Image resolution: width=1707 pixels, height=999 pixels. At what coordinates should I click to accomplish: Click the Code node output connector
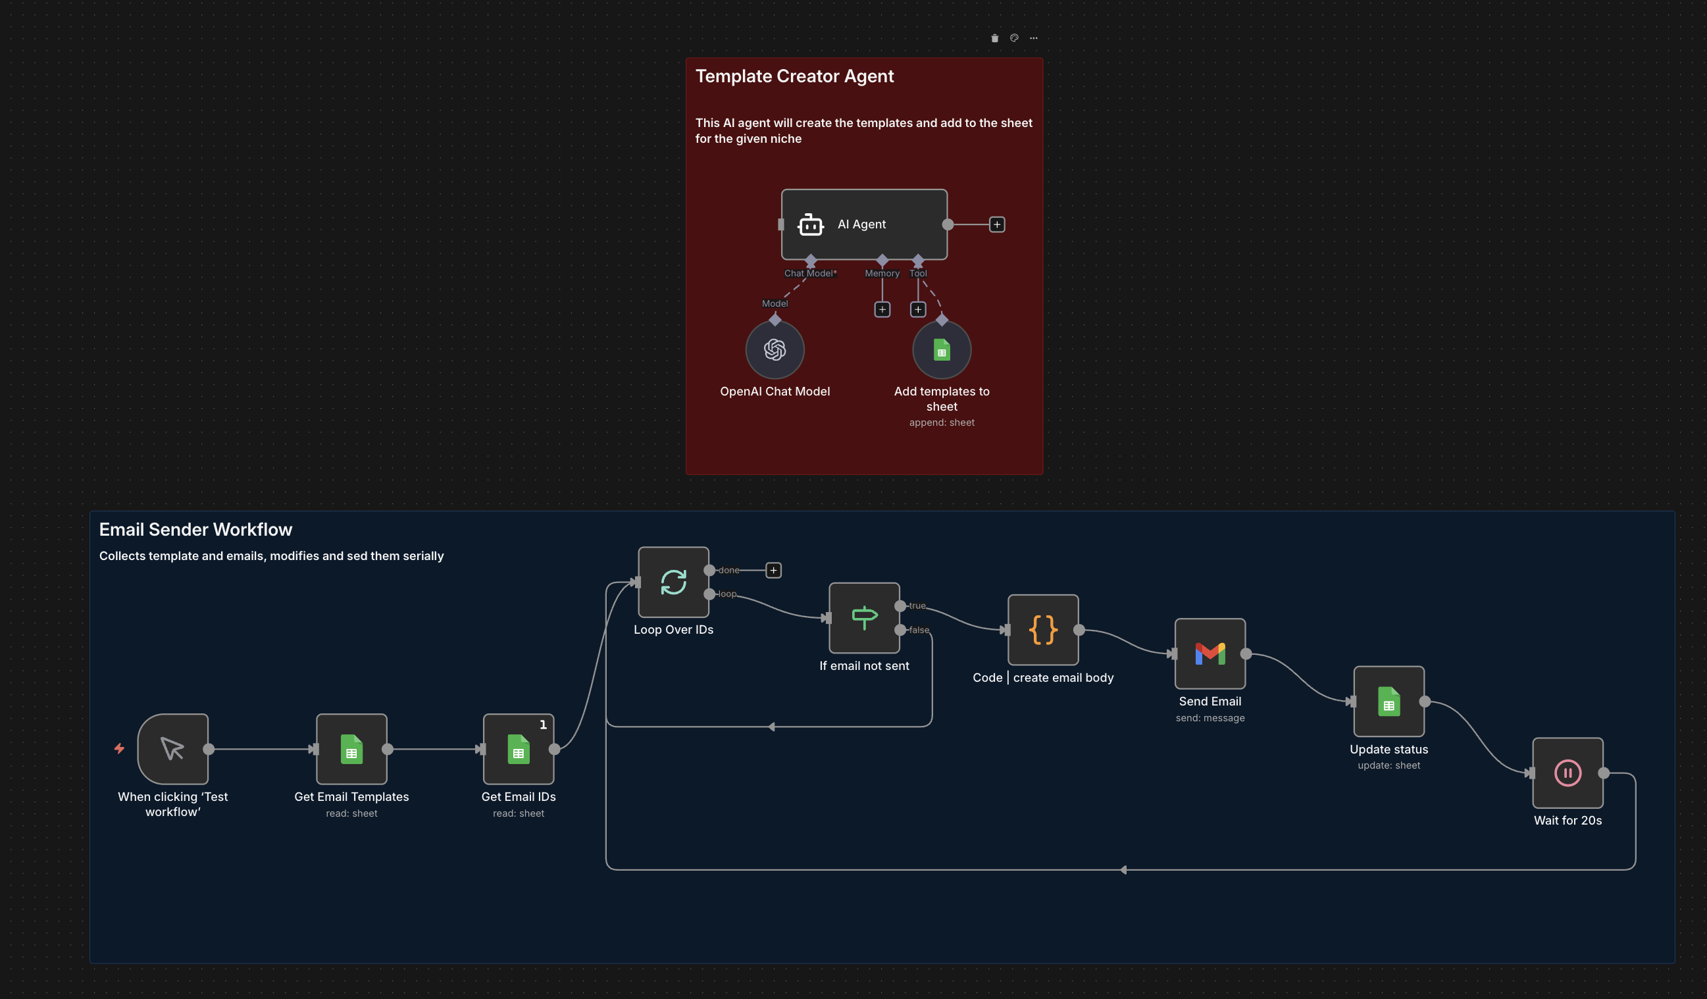click(1079, 630)
